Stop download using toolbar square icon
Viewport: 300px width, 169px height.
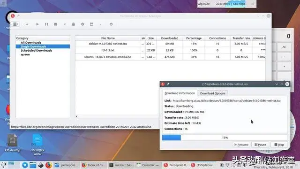click(x=55, y=24)
